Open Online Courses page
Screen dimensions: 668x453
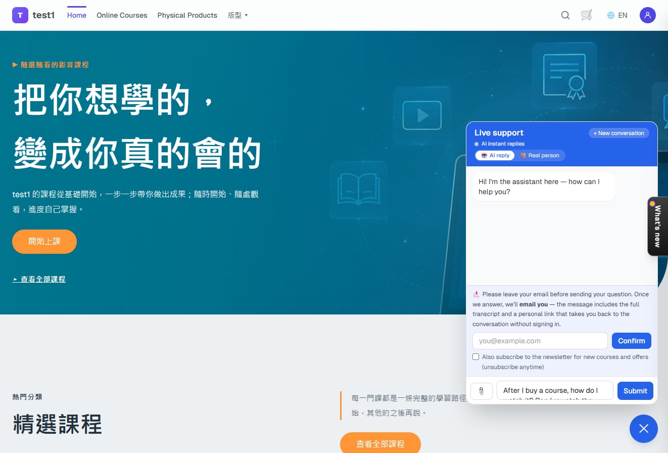(122, 15)
